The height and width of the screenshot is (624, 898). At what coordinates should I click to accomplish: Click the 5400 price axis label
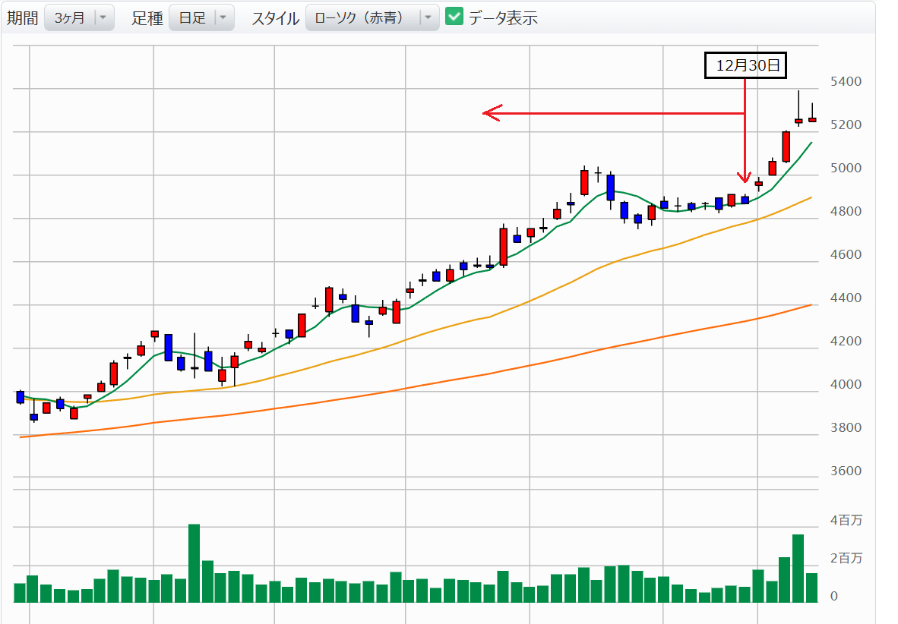[x=844, y=81]
